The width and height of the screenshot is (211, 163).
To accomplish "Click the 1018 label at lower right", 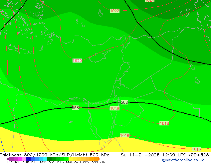I will 164,123.
